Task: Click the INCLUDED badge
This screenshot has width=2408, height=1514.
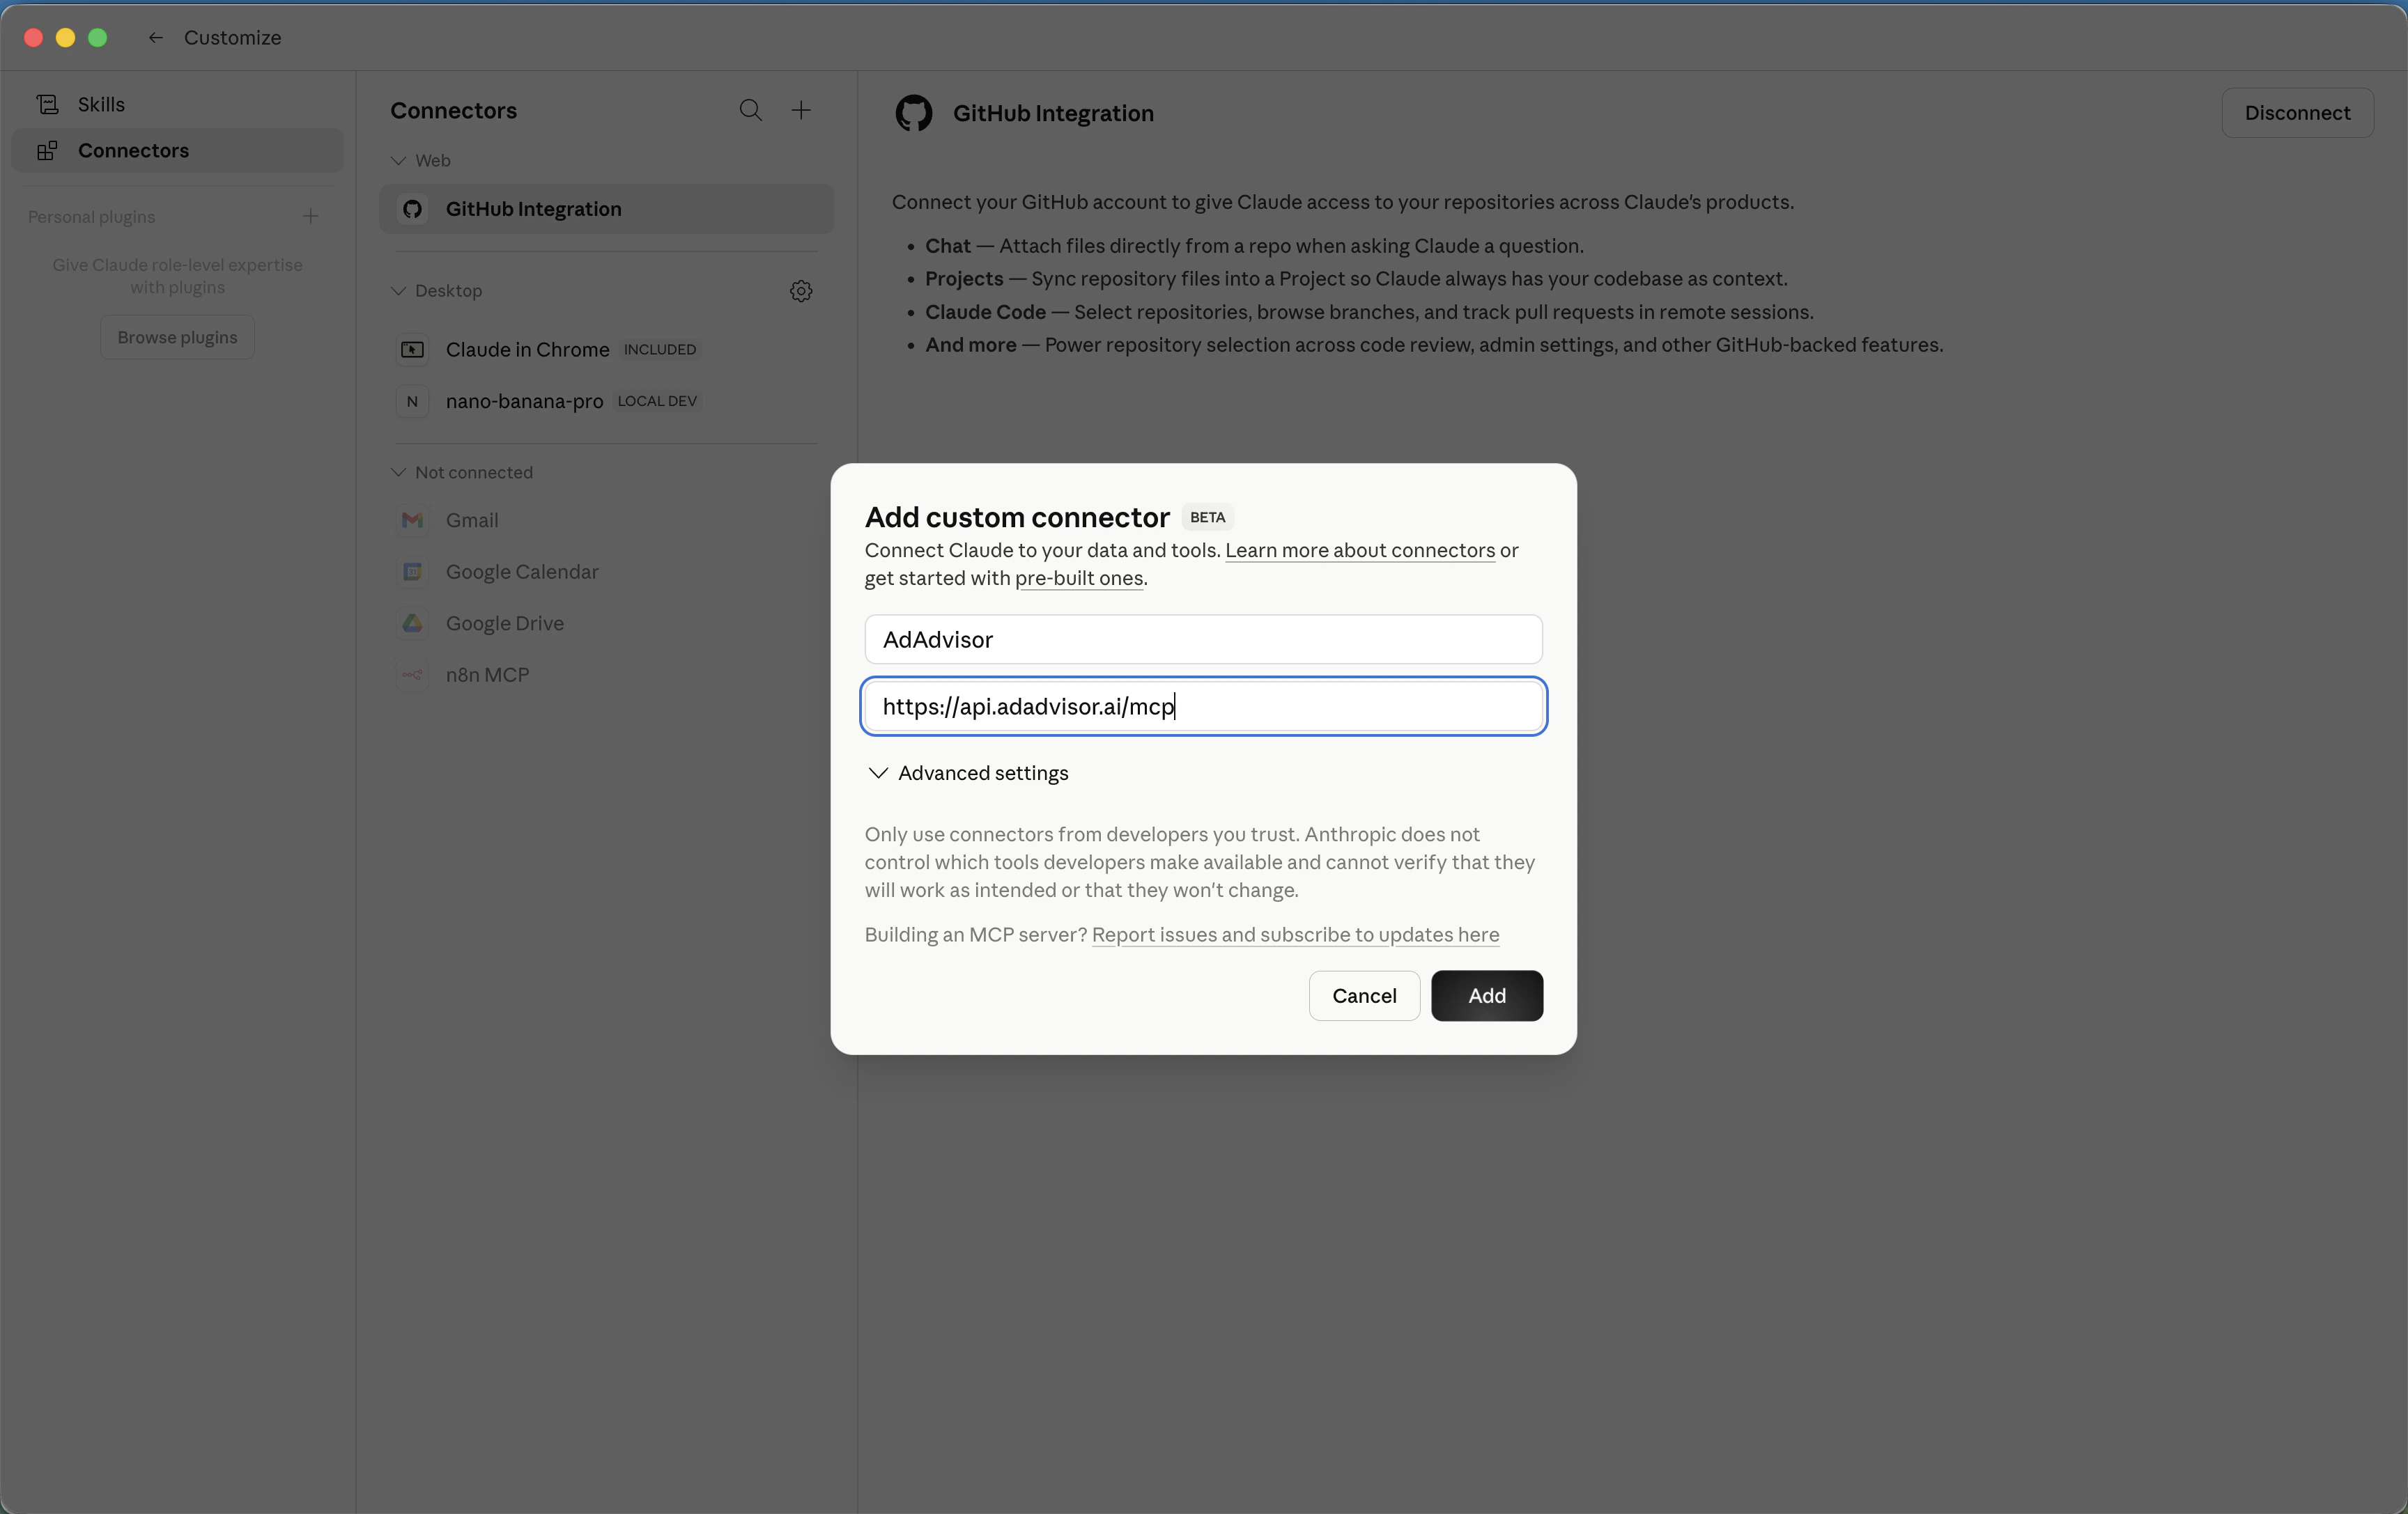Action: point(659,349)
